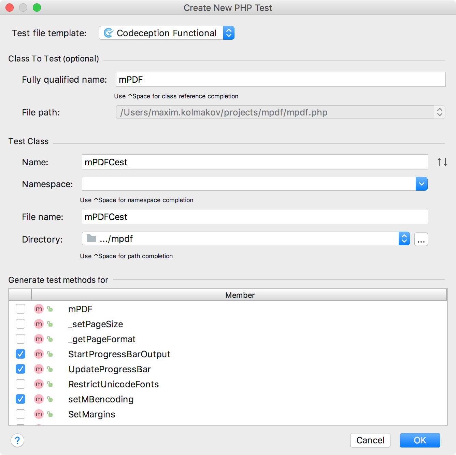The image size is (456, 455).
Task: Select the setMBencoding member name
Action: (x=101, y=399)
